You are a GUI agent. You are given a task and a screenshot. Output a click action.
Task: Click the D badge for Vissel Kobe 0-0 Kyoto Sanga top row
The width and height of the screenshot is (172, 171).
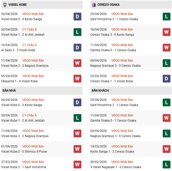(x=77, y=17)
